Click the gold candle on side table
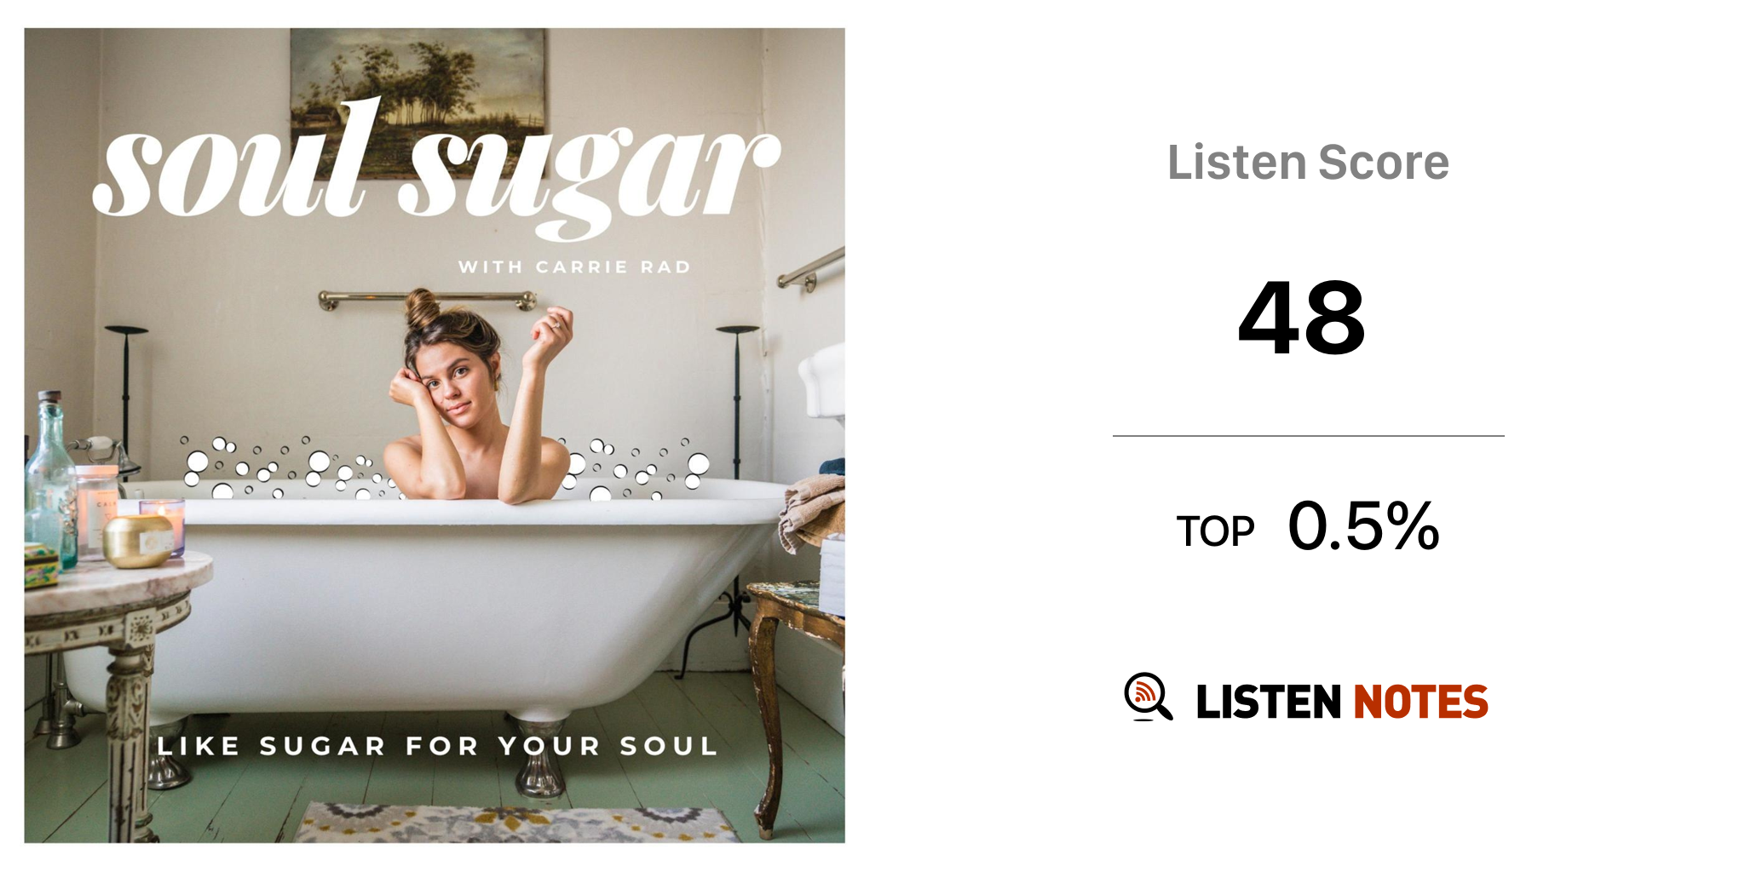1745x872 pixels. click(x=137, y=541)
